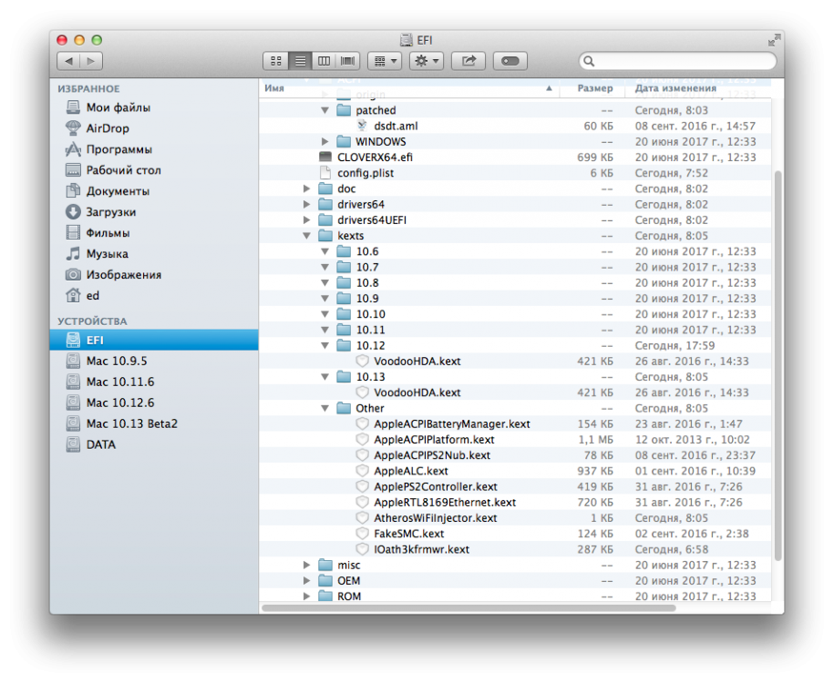This screenshot has width=834, height=683.
Task: Expand the misc folder
Action: coord(306,565)
